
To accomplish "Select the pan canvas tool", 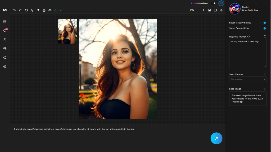I will click(221, 10).
